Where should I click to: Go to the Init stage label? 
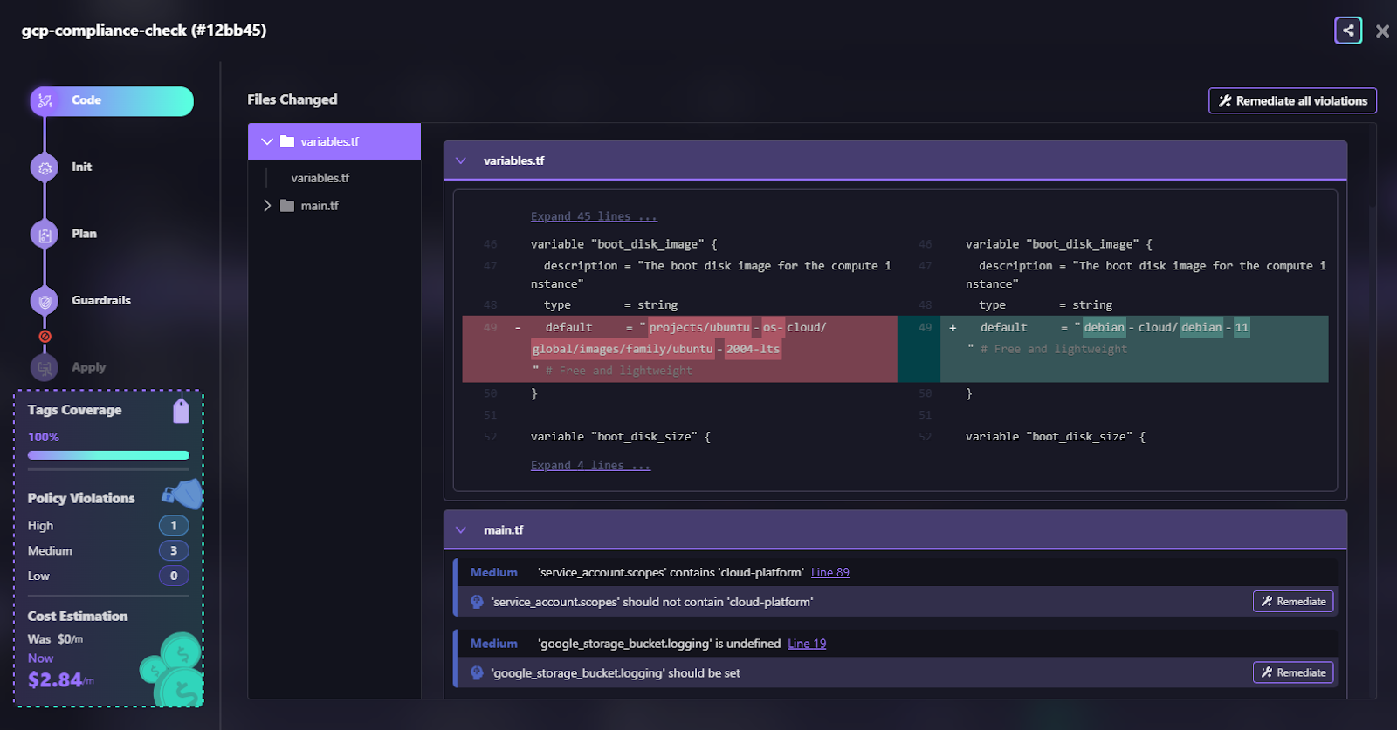tap(81, 167)
